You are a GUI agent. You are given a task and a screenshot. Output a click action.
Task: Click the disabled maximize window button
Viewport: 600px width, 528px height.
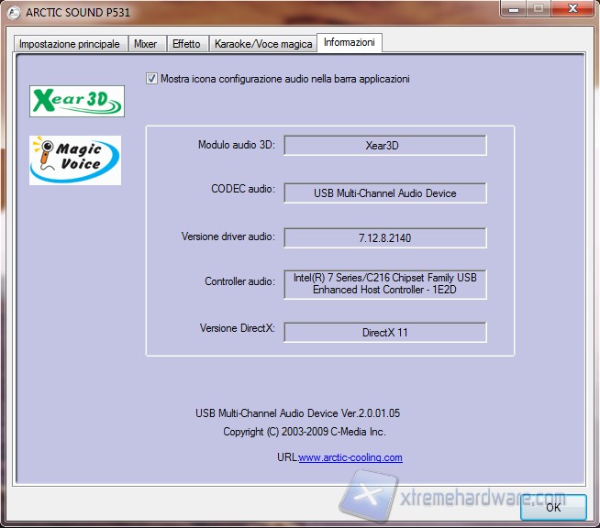pyautogui.click(x=538, y=9)
